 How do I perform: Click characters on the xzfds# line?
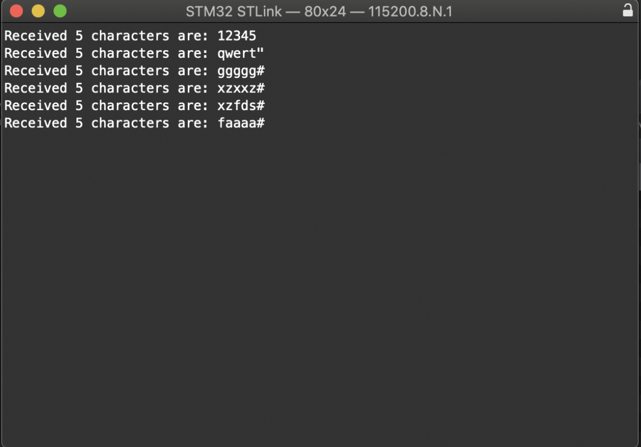tap(130, 106)
